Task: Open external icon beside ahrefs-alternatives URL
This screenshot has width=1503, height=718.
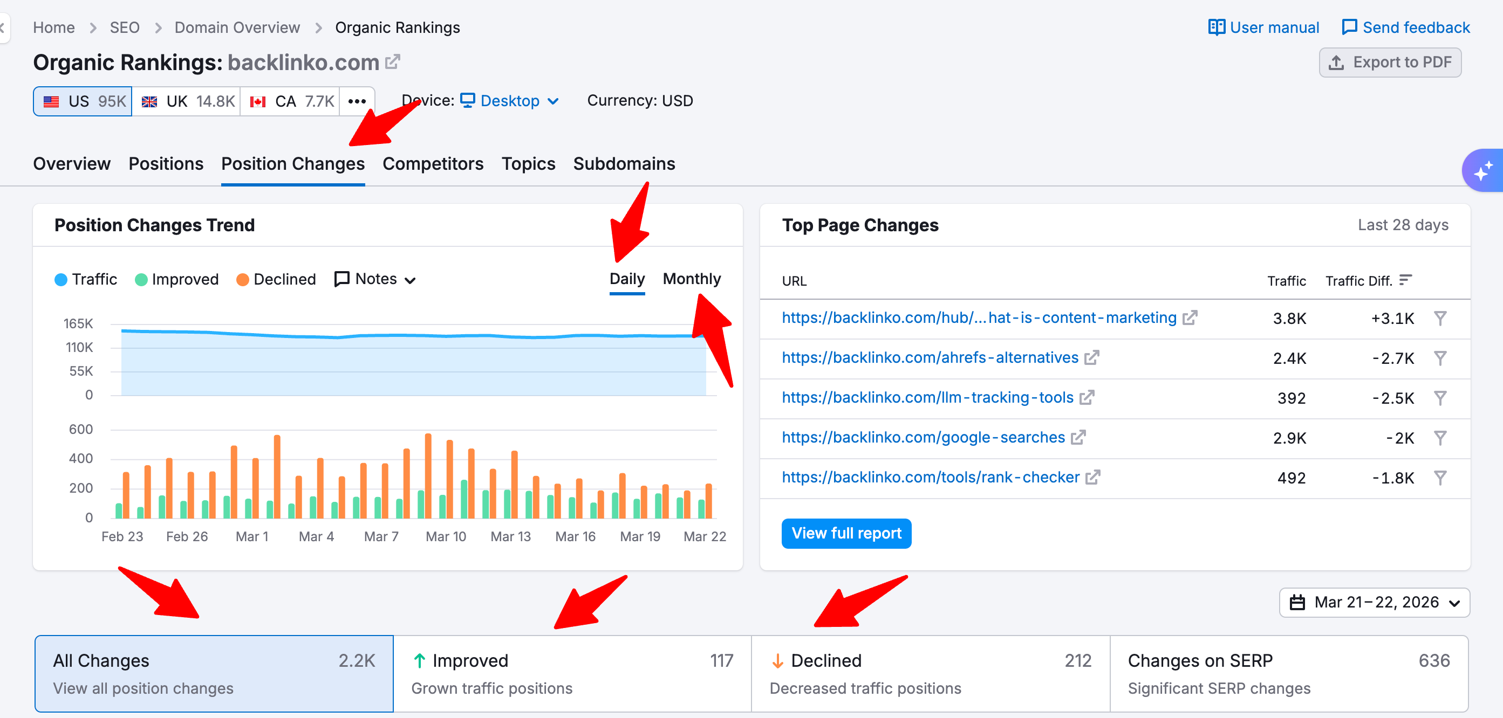Action: [1092, 357]
